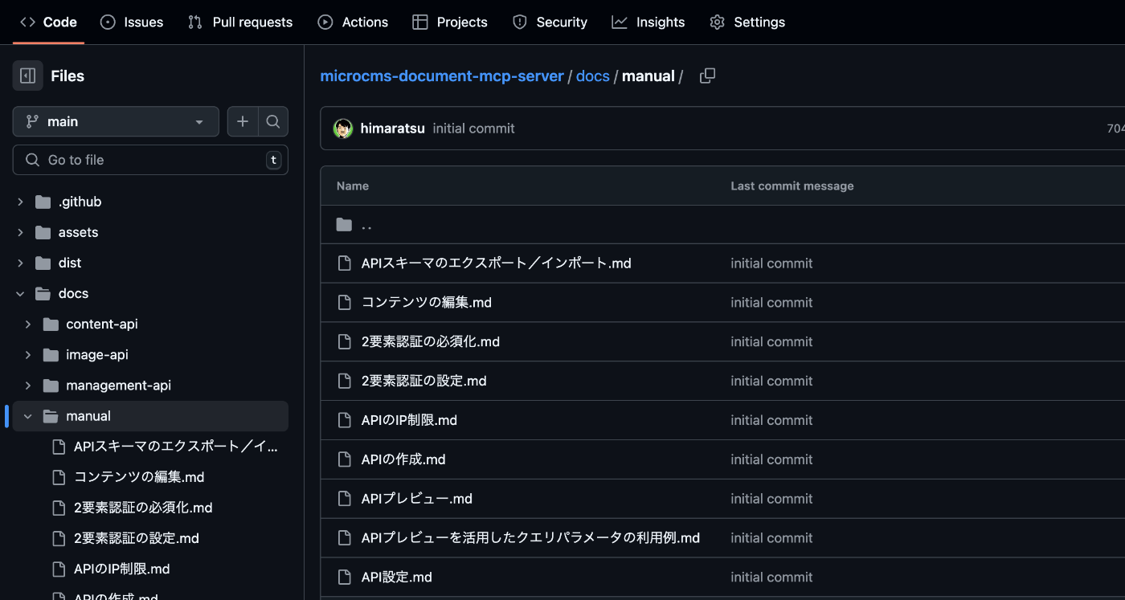The height and width of the screenshot is (600, 1125).
Task: Collapse the file tree sidebar icon
Action: click(27, 76)
